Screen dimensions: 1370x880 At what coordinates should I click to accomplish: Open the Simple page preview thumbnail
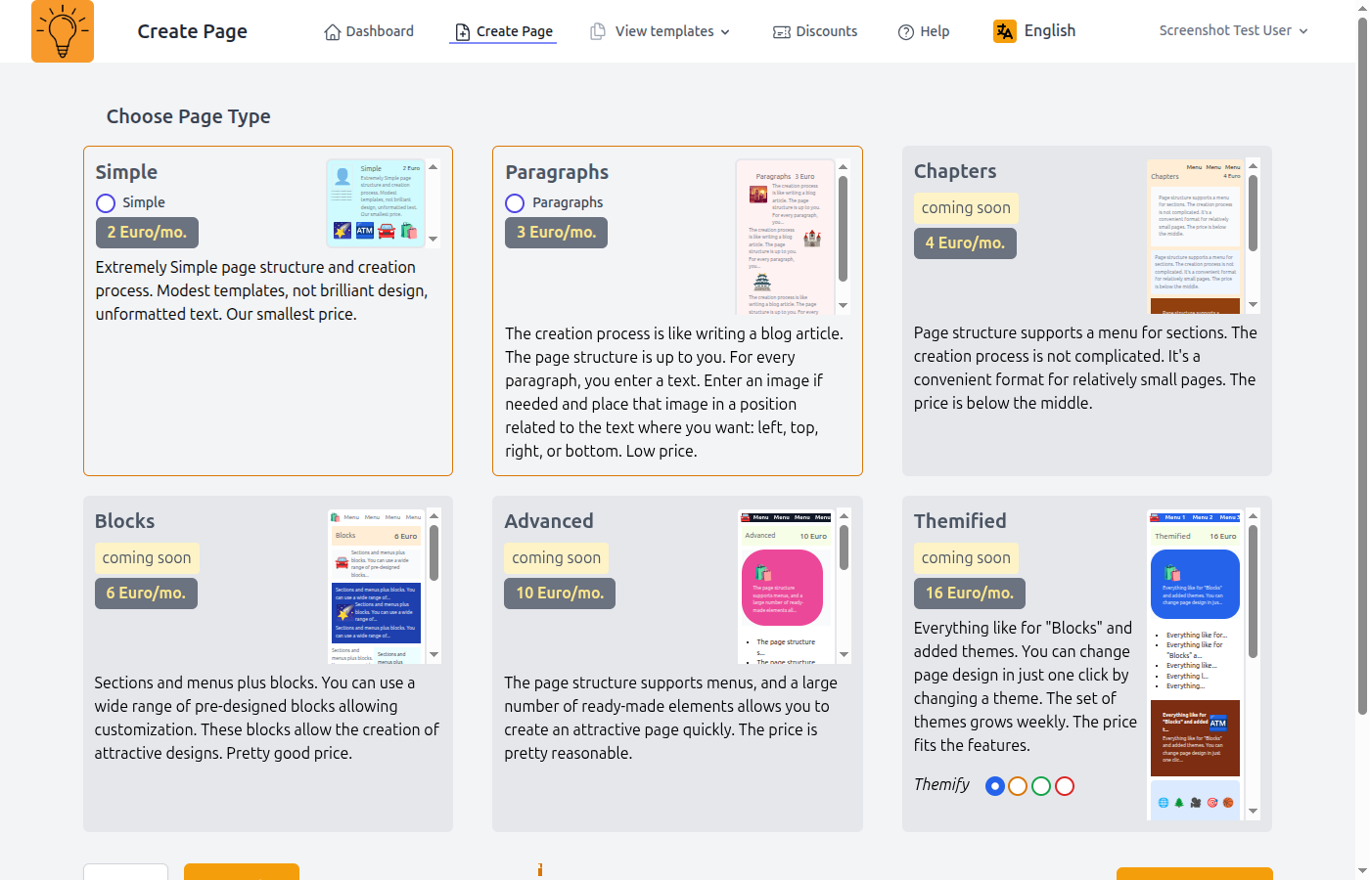[x=376, y=203]
